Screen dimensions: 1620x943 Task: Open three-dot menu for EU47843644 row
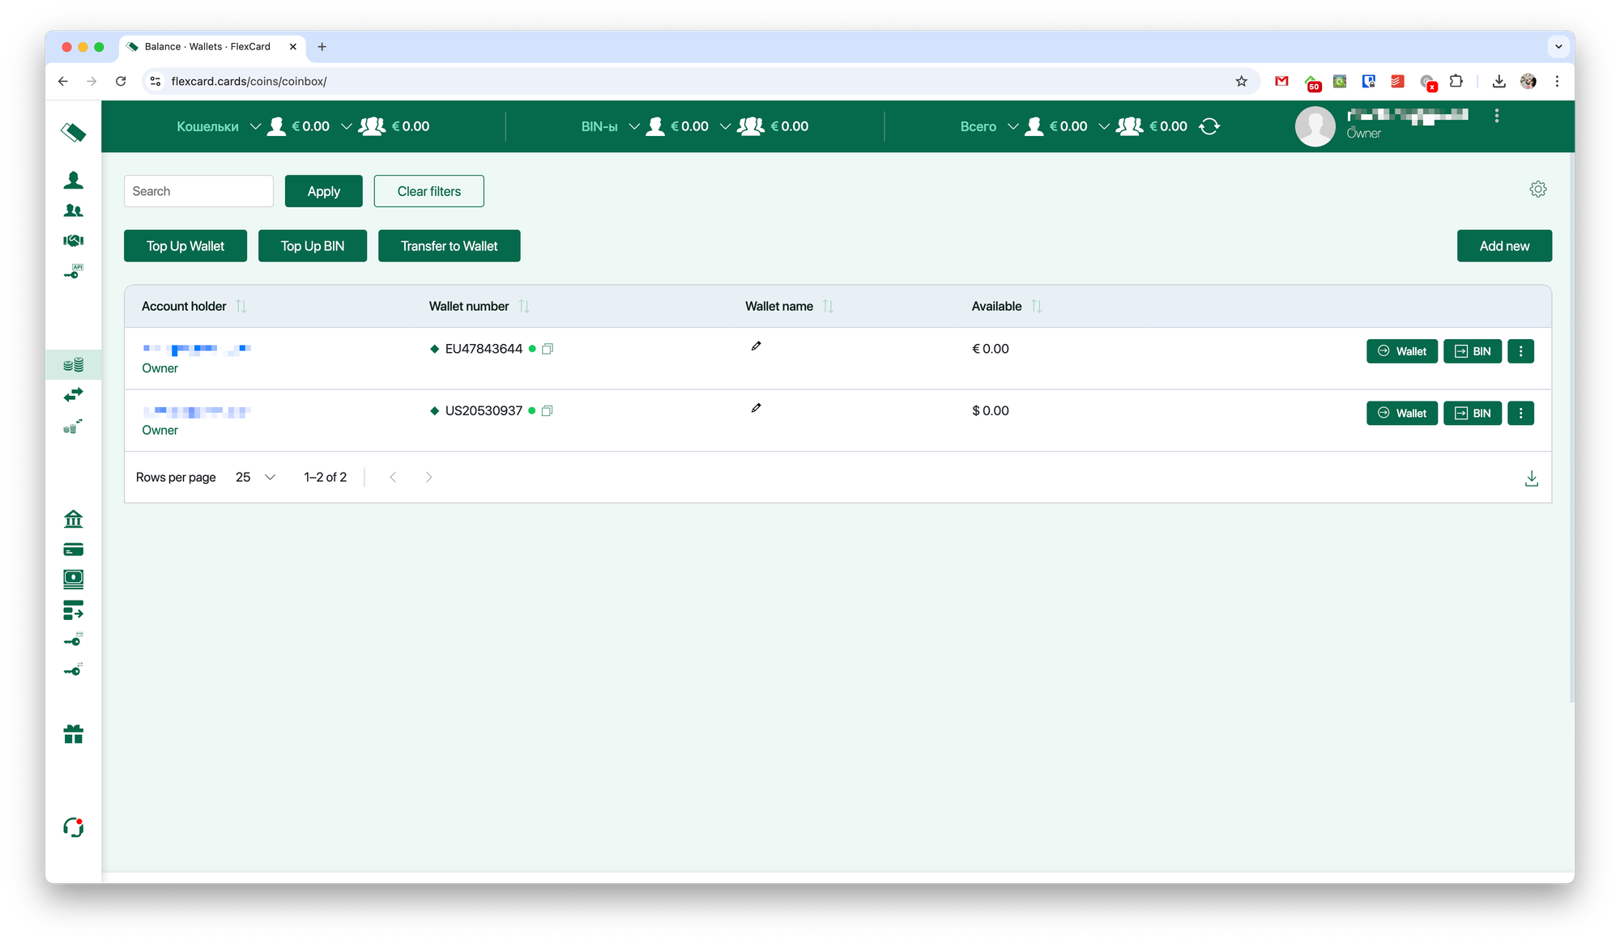tap(1520, 351)
